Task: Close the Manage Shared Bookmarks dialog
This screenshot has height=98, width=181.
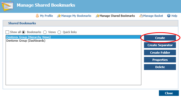Action: (169, 93)
